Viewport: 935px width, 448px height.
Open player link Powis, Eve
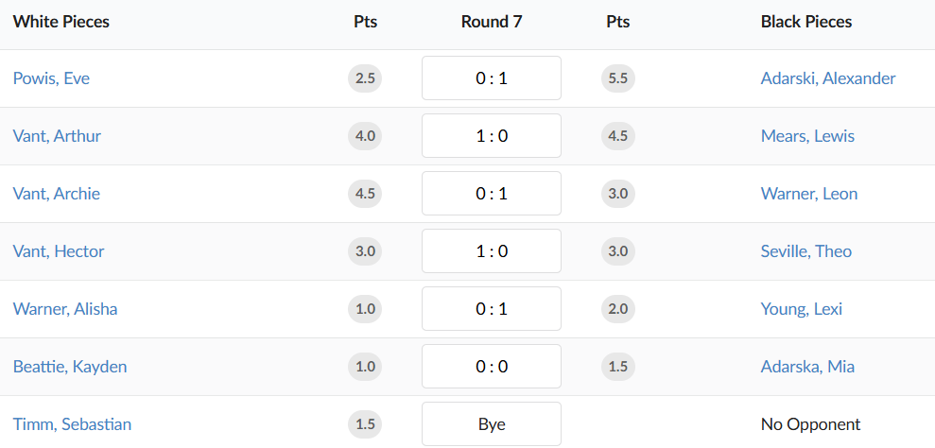pyautogui.click(x=51, y=78)
